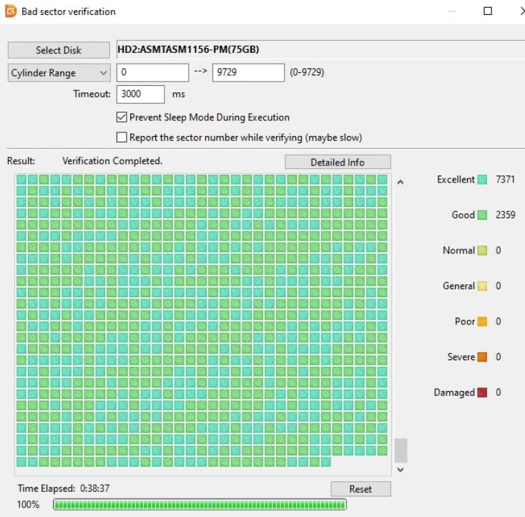
Task: Click the scroll down arrow of results grid
Action: pos(401,470)
